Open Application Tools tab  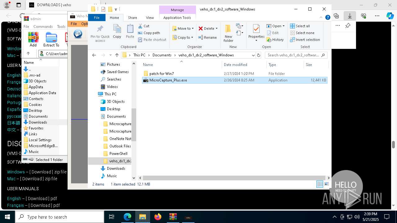click(x=177, y=18)
